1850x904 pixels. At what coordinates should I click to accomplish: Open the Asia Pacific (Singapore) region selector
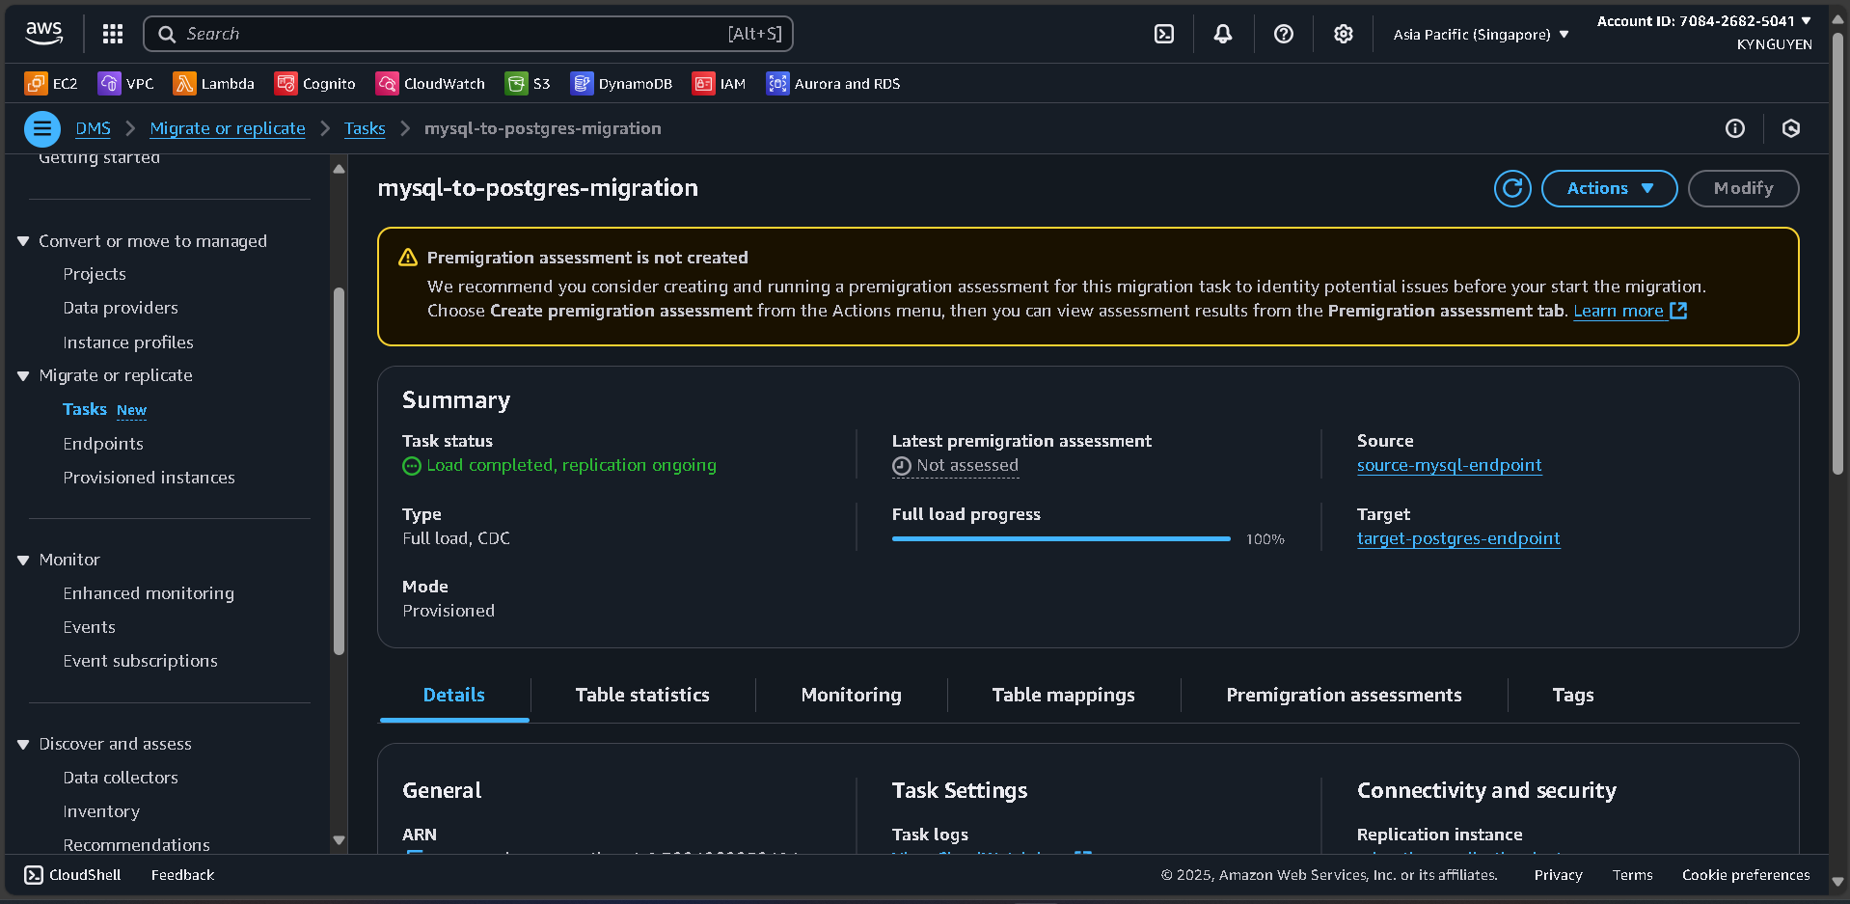1480,35
